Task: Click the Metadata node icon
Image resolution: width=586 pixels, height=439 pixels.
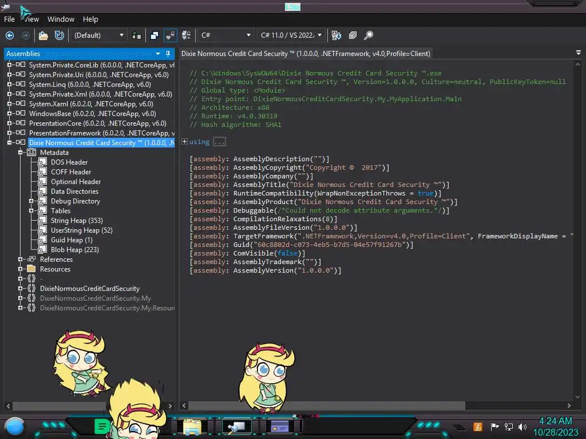Action: [x=32, y=152]
